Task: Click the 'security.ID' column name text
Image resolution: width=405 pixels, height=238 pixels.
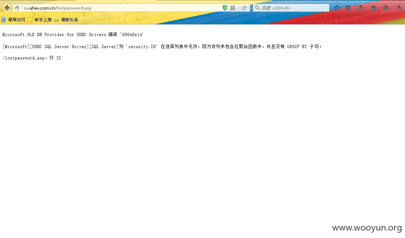Action: pos(141,47)
